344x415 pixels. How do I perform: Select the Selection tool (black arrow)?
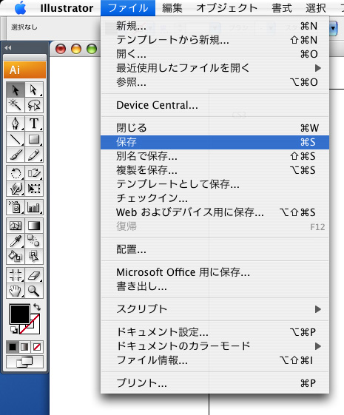16,90
